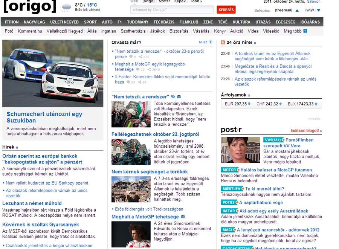
Task: Click the Google search input field
Action: (172, 10)
